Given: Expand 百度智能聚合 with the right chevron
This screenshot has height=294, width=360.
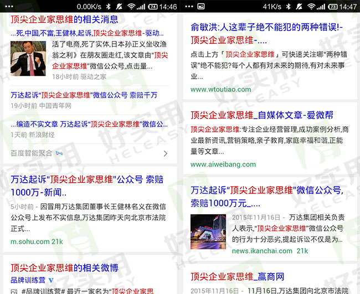Looking at the screenshot, I should (x=165, y=153).
